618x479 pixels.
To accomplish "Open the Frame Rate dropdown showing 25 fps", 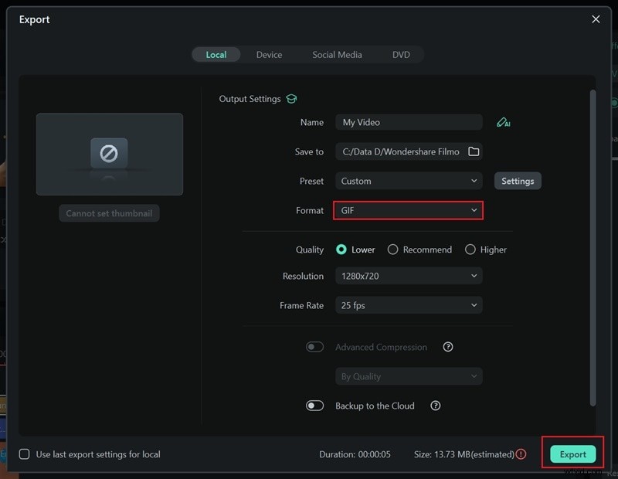I will click(408, 305).
